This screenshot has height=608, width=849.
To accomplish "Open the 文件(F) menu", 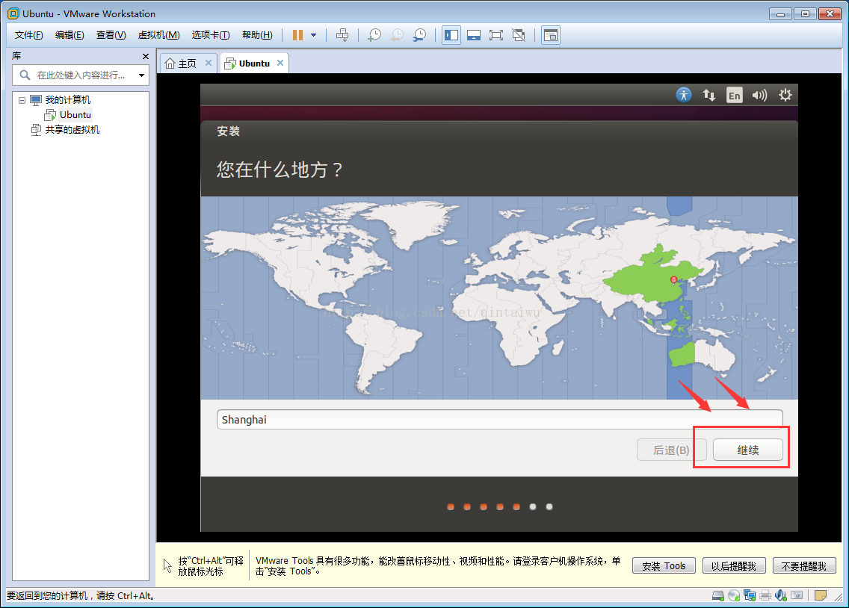I will point(28,35).
